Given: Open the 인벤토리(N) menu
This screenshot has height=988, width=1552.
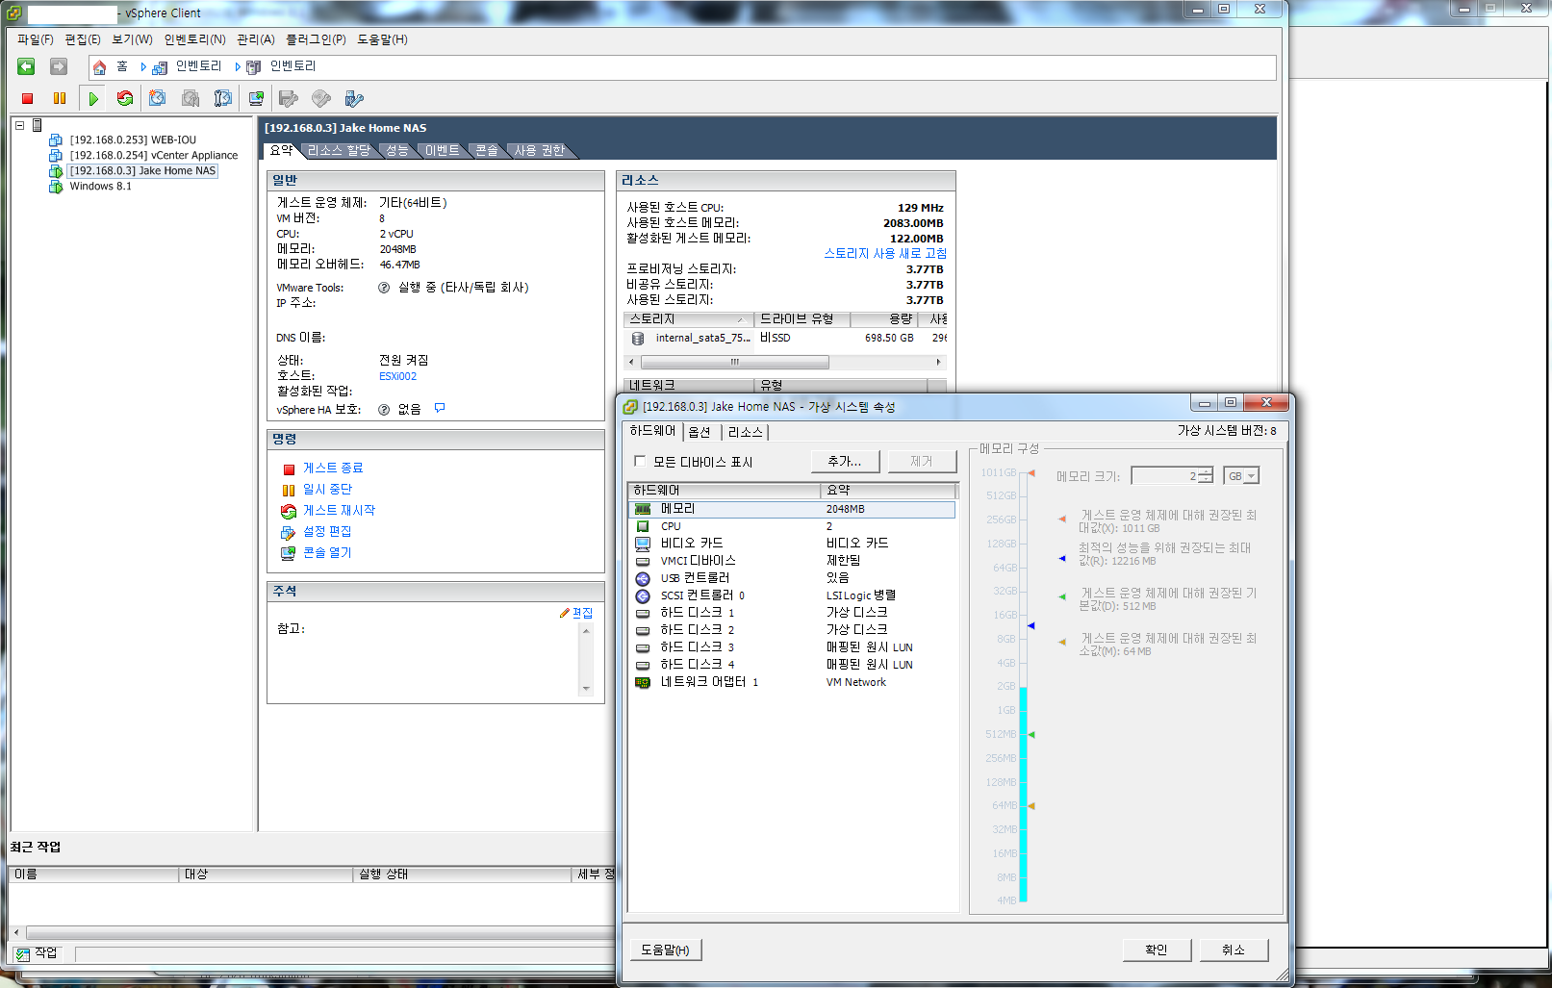Looking at the screenshot, I should pyautogui.click(x=194, y=39).
